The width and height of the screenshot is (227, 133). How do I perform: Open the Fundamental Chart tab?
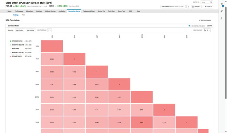[89, 11]
